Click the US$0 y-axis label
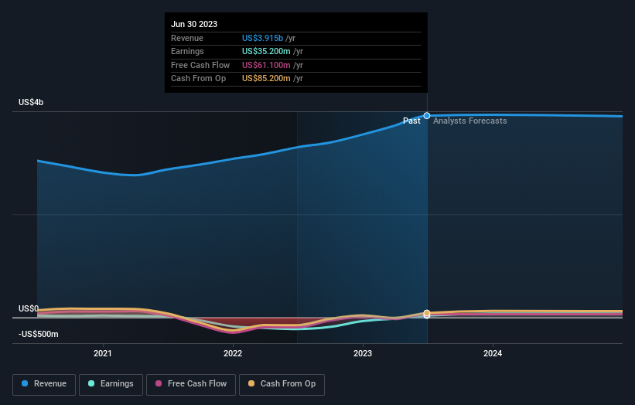 click(29, 308)
